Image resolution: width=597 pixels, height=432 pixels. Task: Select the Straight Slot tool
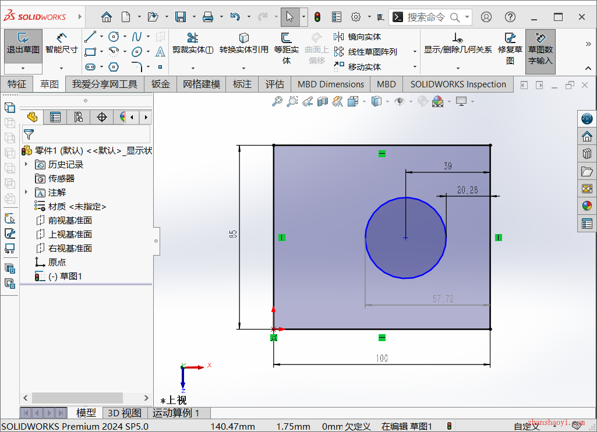pyautogui.click(x=90, y=67)
